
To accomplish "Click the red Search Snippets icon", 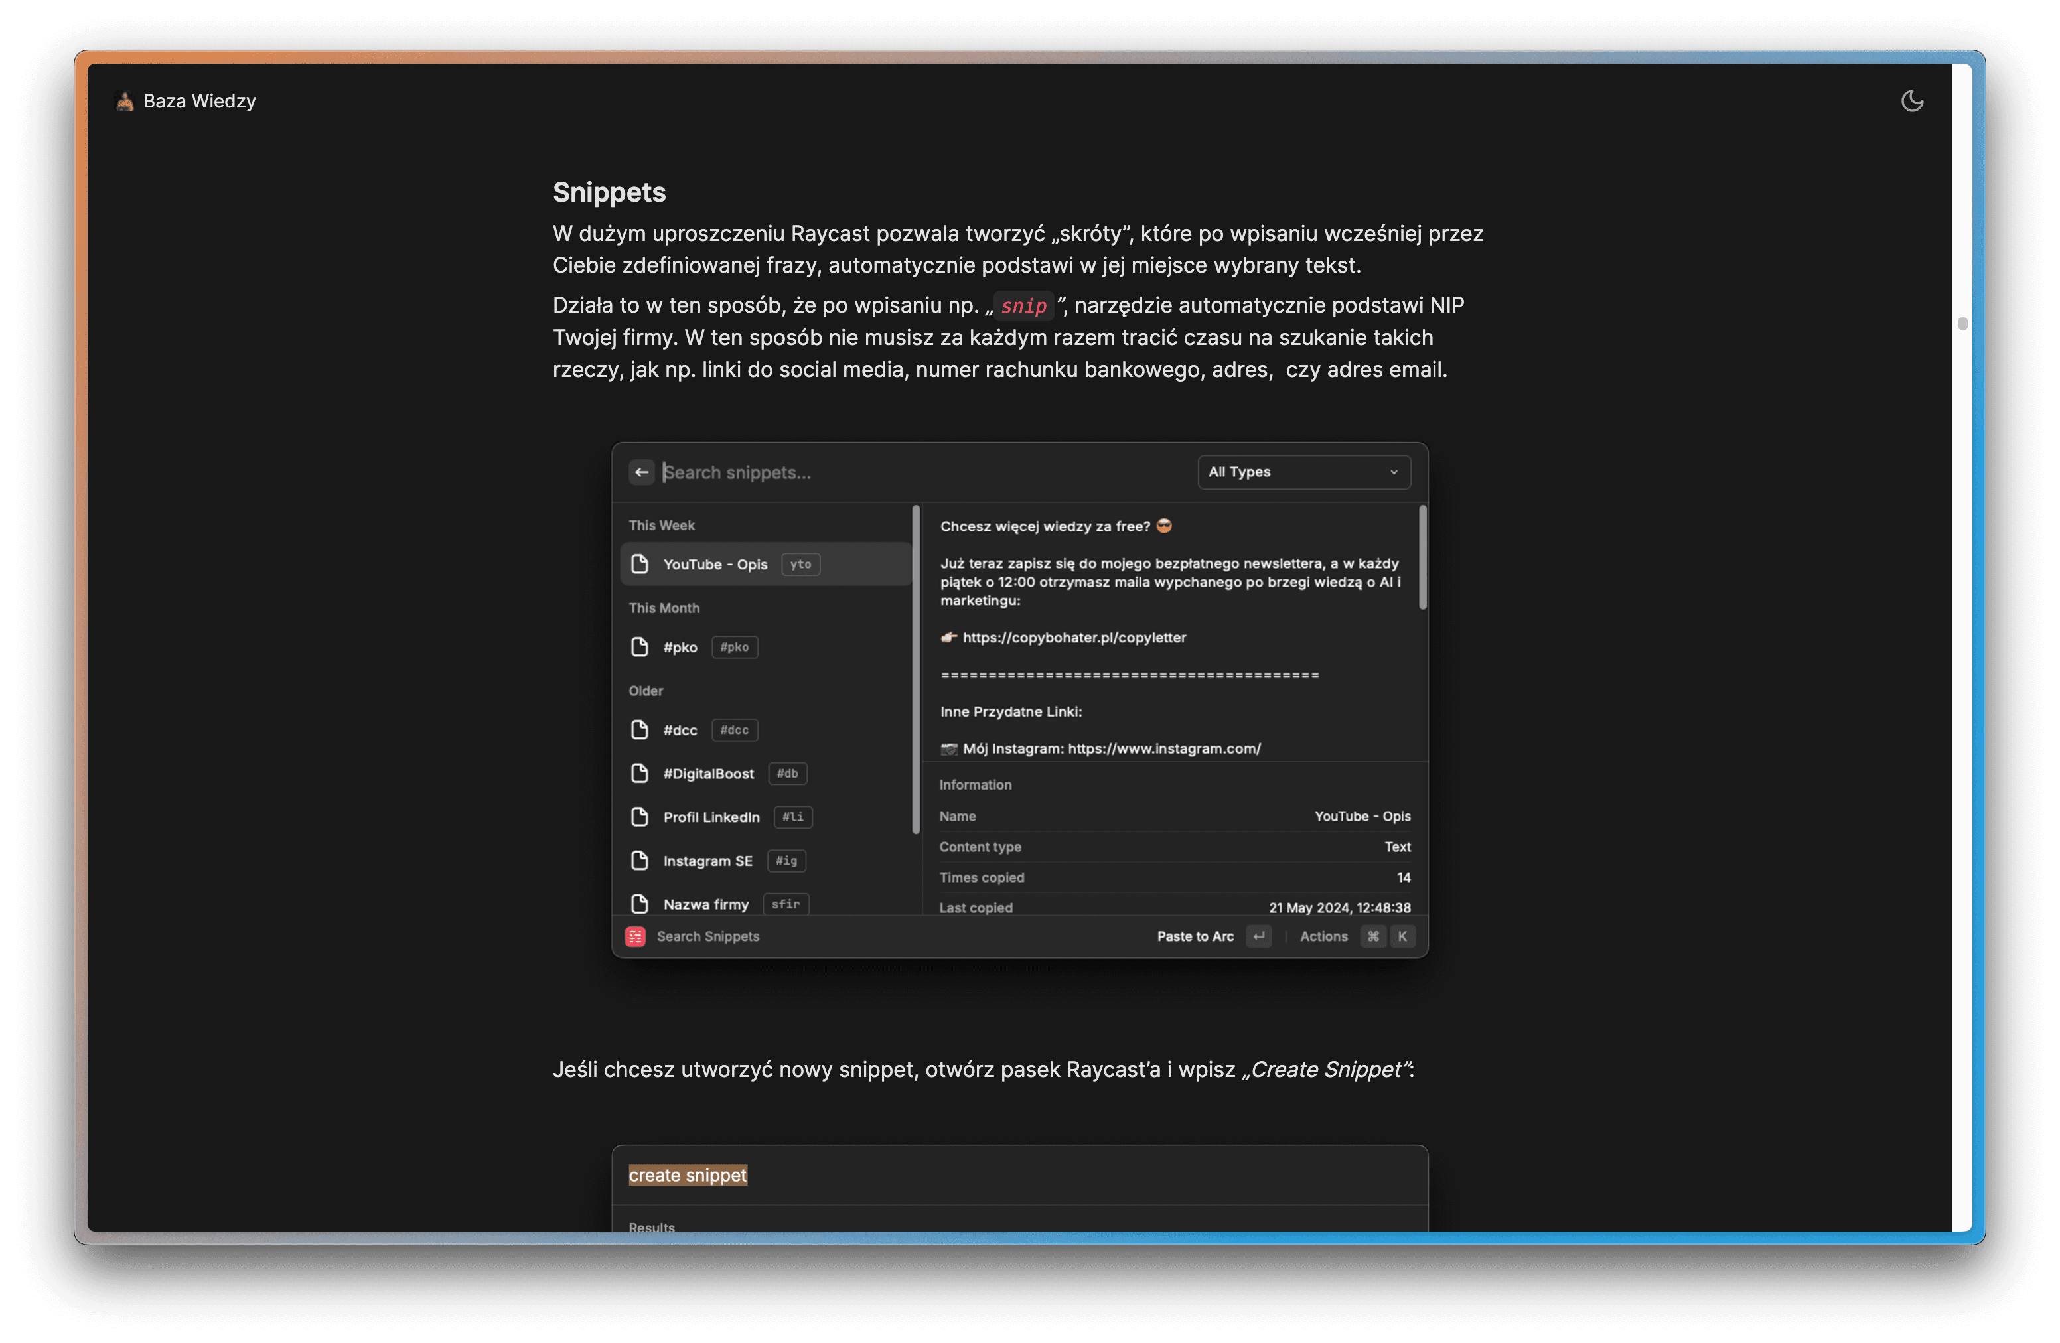I will point(635,936).
